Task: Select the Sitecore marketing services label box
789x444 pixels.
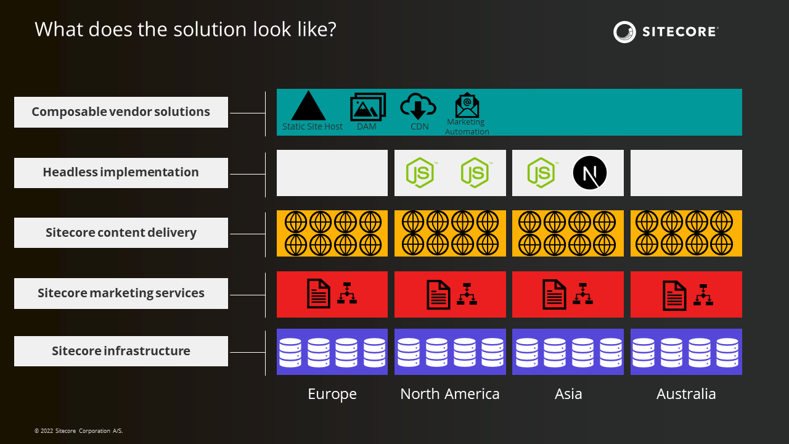Action: tap(121, 294)
